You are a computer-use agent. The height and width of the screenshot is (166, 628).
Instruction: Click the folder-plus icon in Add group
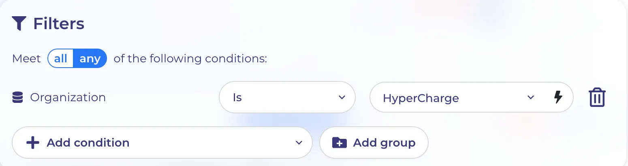pos(340,143)
